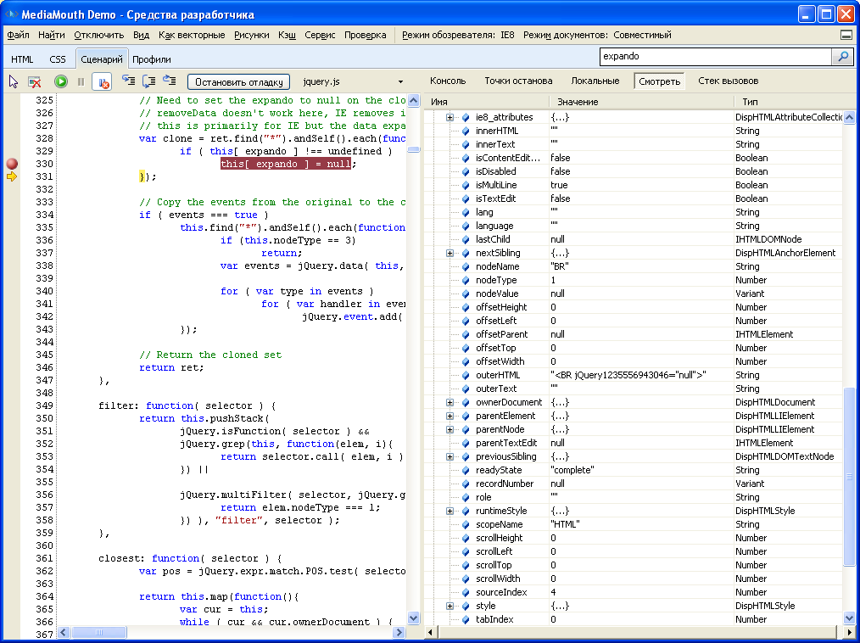Click the Step Over debugger icon
The height and width of the screenshot is (643, 860).
[149, 81]
